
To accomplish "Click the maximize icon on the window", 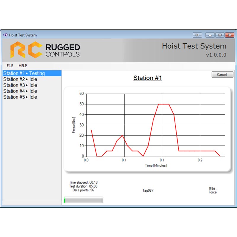I will 220,35.
